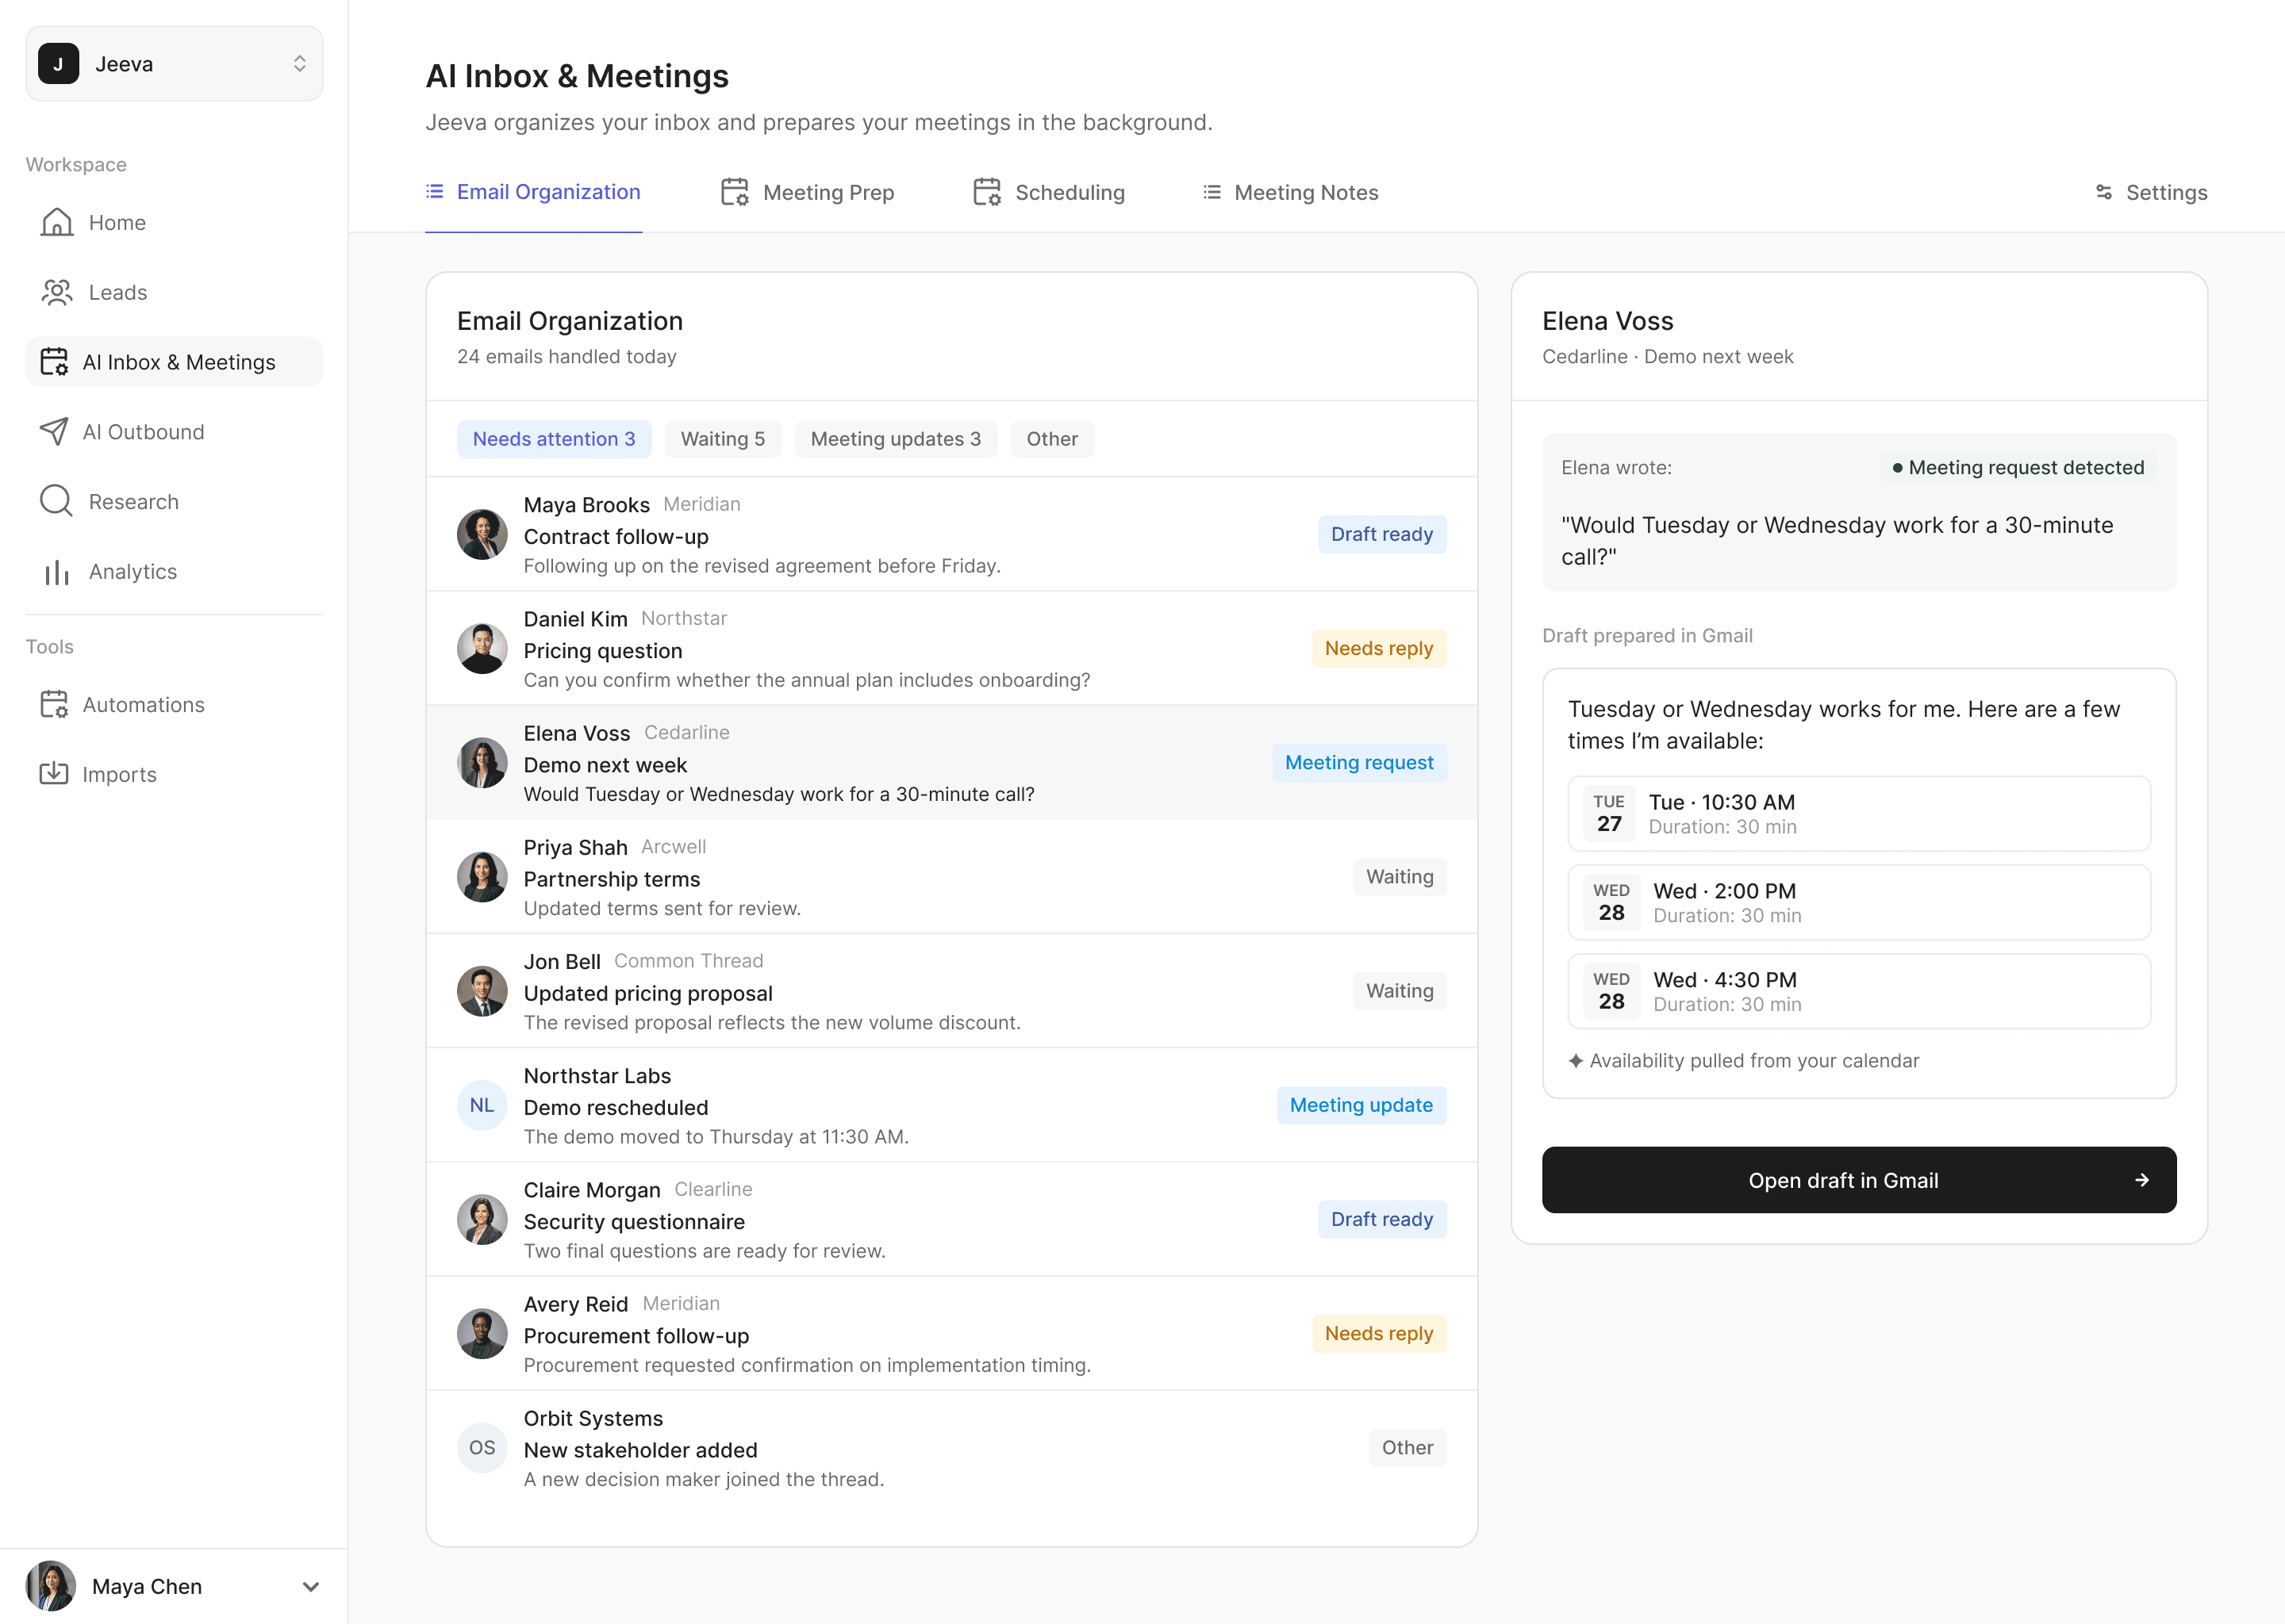The width and height of the screenshot is (2285, 1624).
Task: Open Avery Reid Procurement follow-up email
Action: 951,1333
